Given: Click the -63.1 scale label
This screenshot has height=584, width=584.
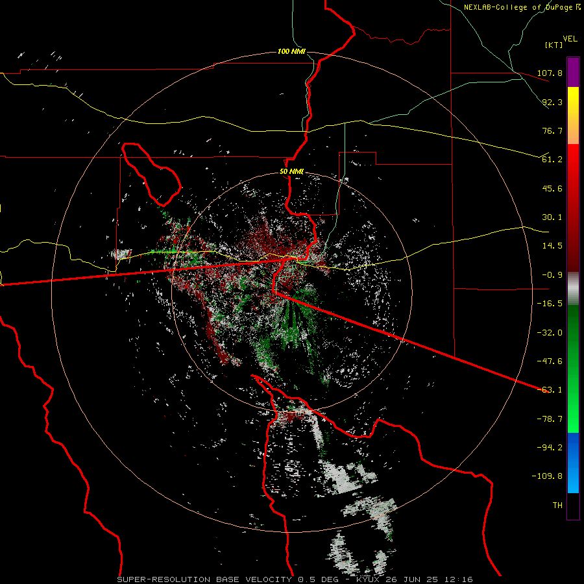Looking at the screenshot, I should click(x=550, y=390).
